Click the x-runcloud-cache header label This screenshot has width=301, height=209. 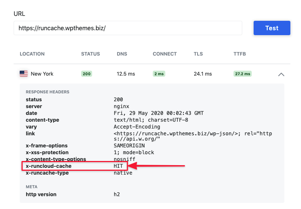[x=49, y=166]
